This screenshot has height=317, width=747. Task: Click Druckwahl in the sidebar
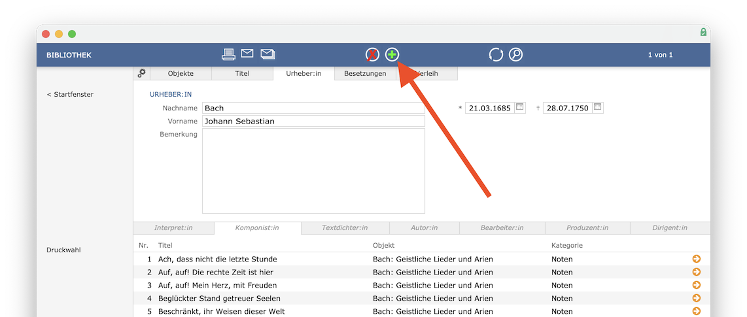tap(64, 250)
